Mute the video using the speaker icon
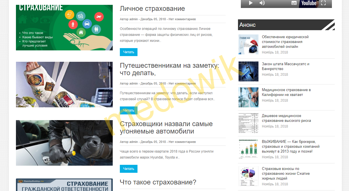The width and height of the screenshot is (349, 191). 262,3
